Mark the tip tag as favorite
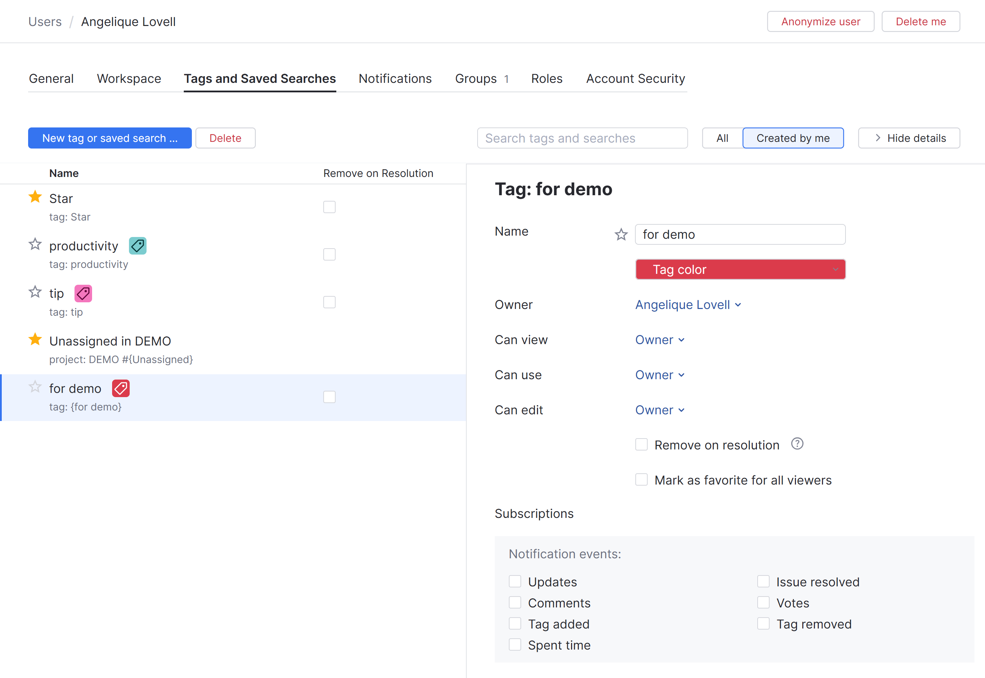985x678 pixels. click(35, 292)
